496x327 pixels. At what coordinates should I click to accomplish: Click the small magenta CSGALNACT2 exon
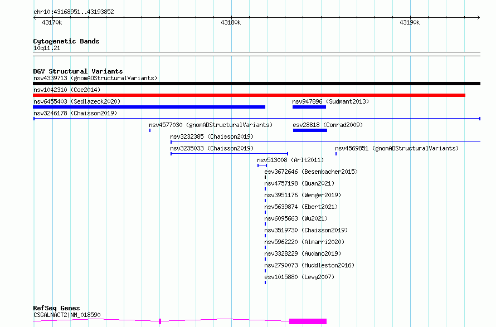tap(160, 321)
